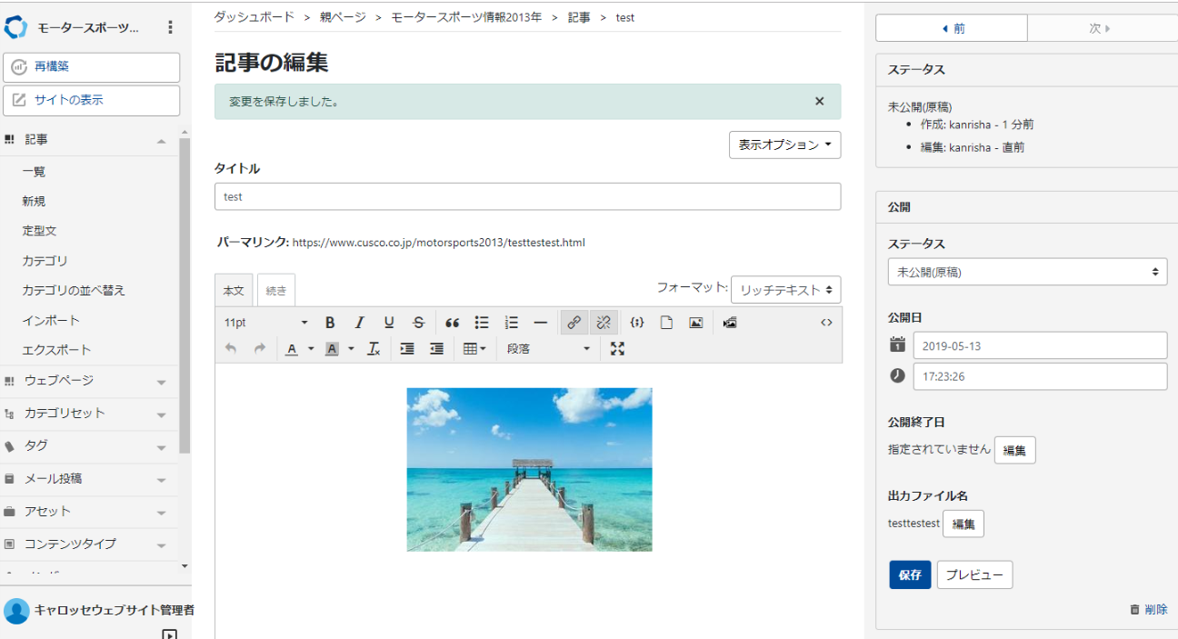The width and height of the screenshot is (1178, 639).
Task: Insert a horizontal rule line
Action: click(x=540, y=323)
